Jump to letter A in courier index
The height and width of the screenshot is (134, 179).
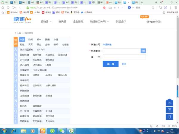point(16,49)
